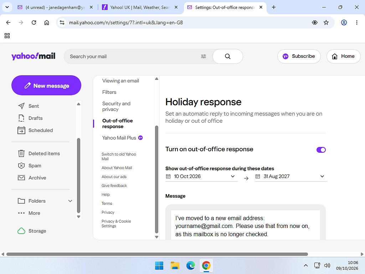The height and width of the screenshot is (274, 365).
Task: Click the Yahoo Mail logo
Action: (x=33, y=56)
